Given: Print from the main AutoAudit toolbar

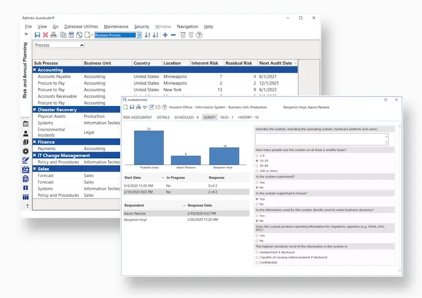Looking at the screenshot, I should click(x=54, y=35).
